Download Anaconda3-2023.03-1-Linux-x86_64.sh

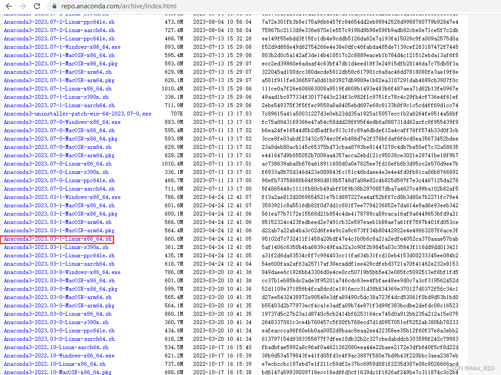[58, 239]
